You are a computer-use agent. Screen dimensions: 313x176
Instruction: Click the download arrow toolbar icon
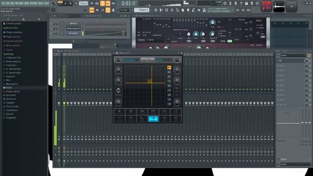[204, 10]
